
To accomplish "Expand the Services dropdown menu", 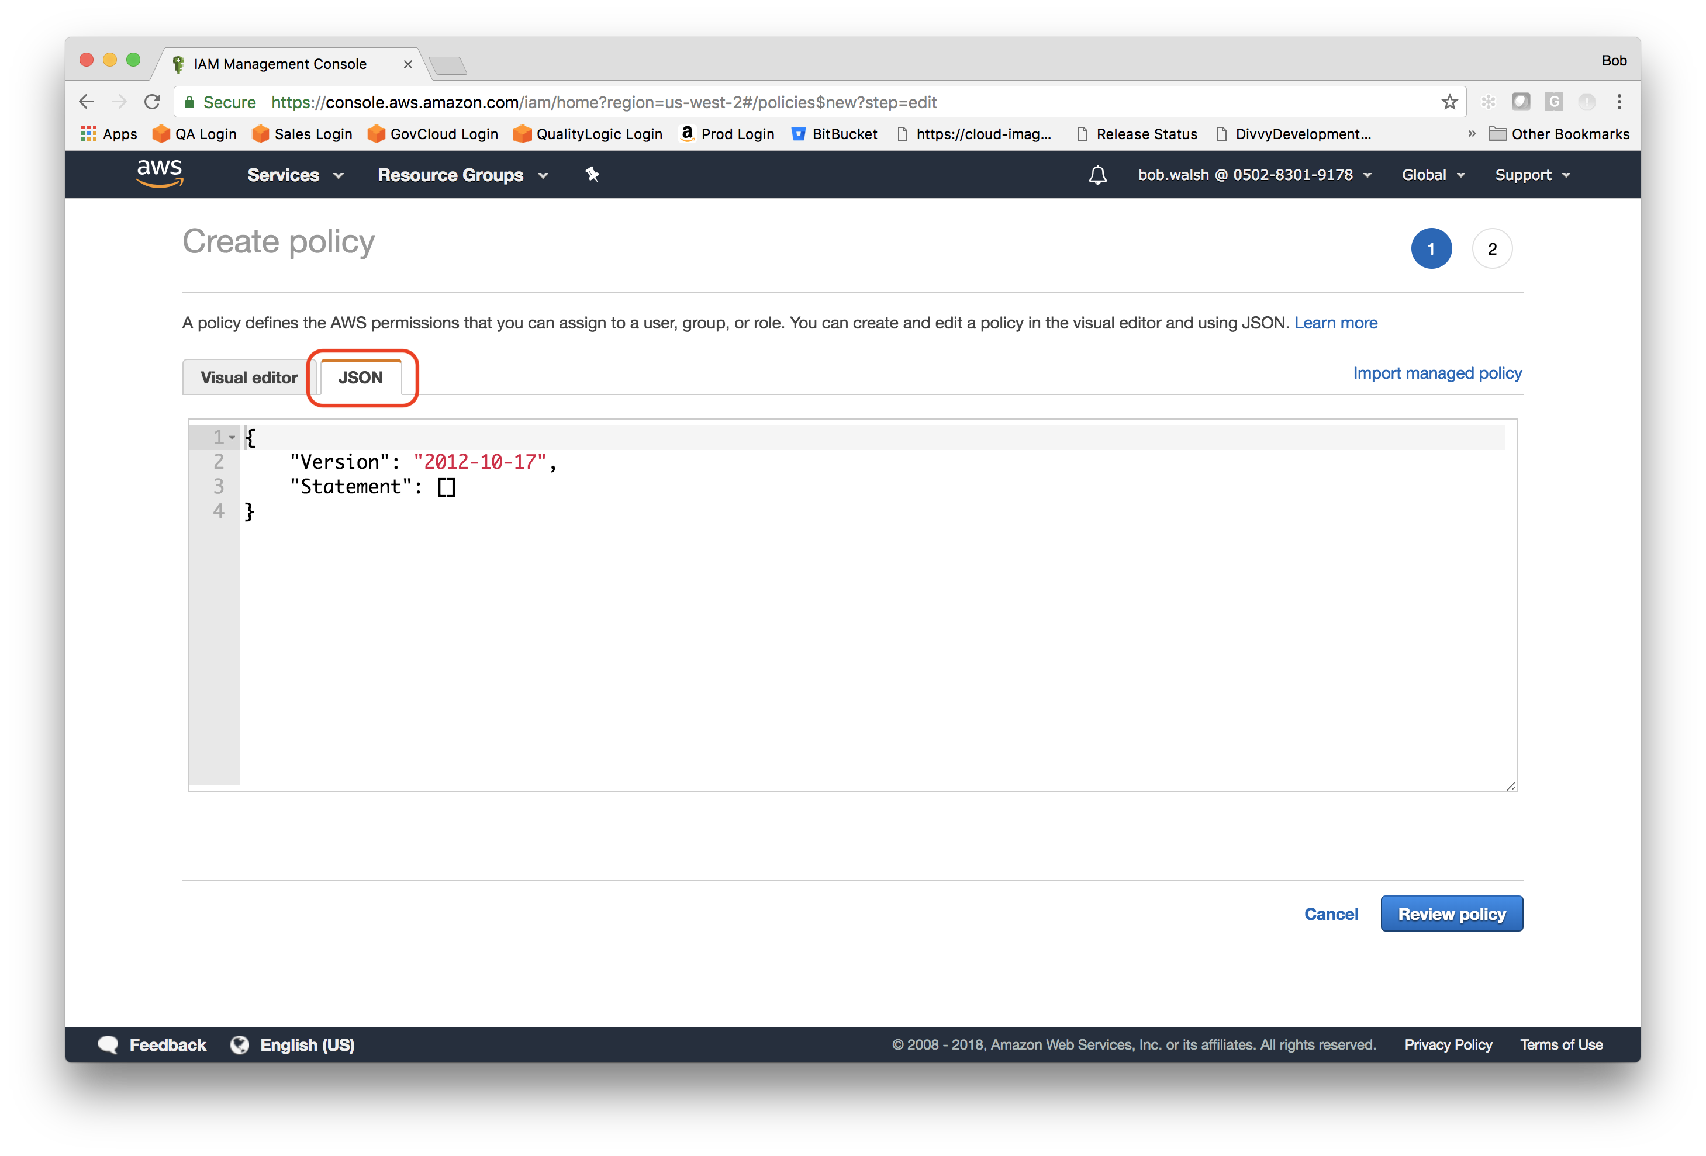I will coord(295,175).
